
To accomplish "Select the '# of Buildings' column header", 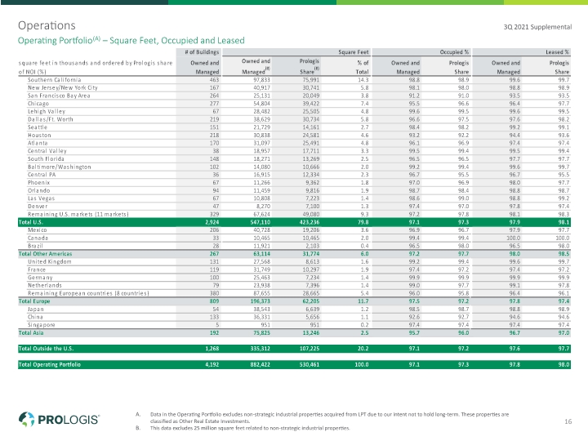I will pos(202,52).
